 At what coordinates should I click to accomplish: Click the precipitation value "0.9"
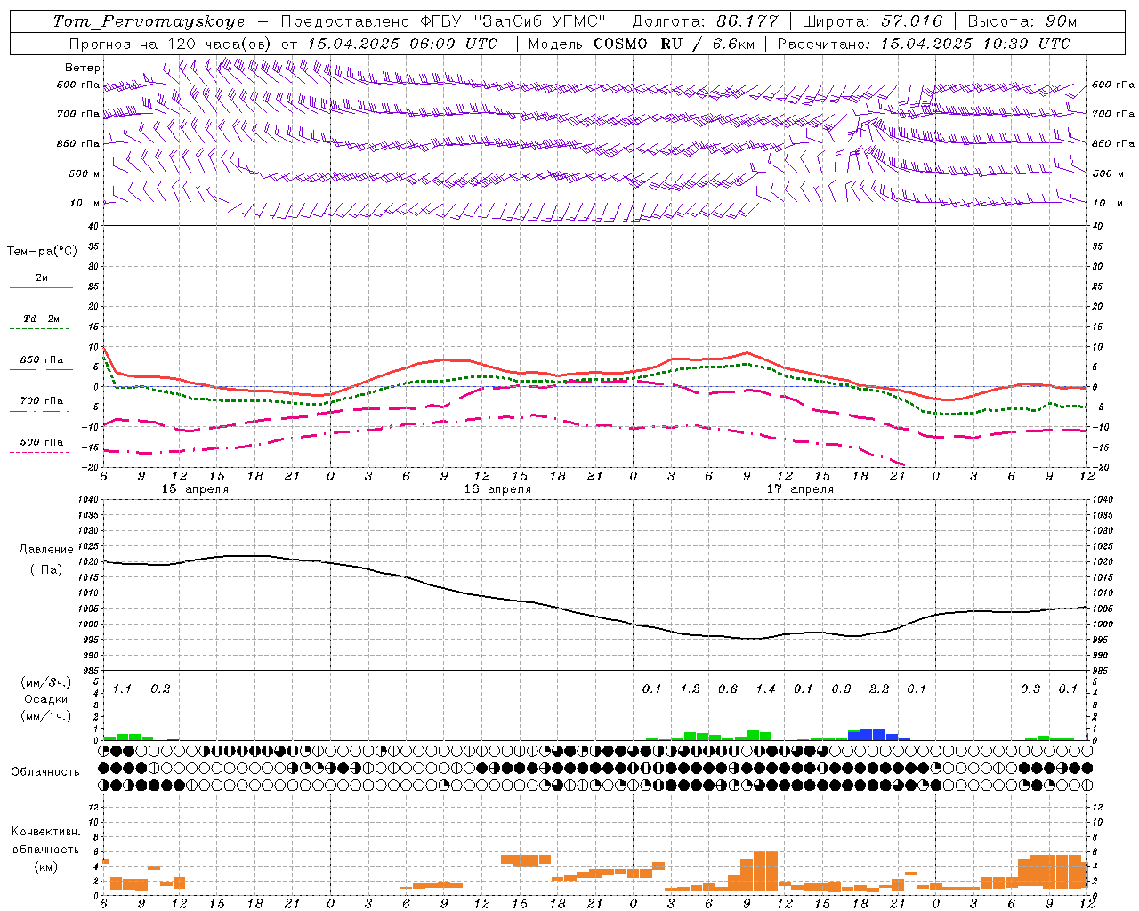[841, 689]
